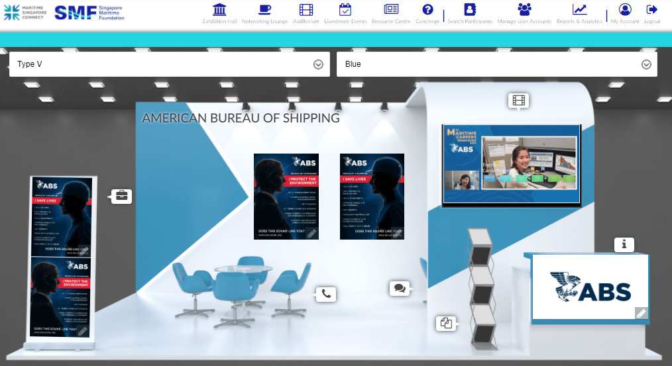The width and height of the screenshot is (672, 366).
Task: Open the Exhibition Hall icon
Action: (x=219, y=9)
